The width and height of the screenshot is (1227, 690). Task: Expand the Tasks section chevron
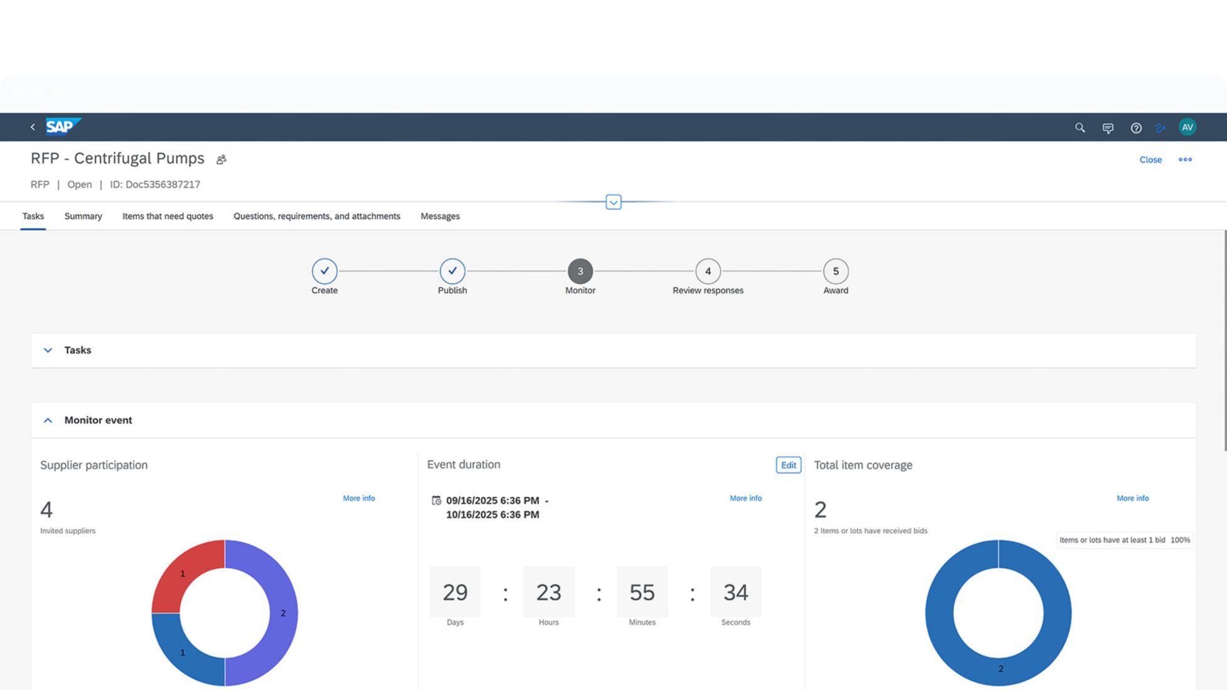(x=48, y=350)
